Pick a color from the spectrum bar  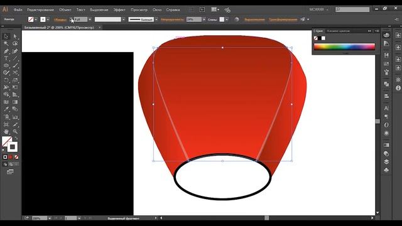coord(344,46)
